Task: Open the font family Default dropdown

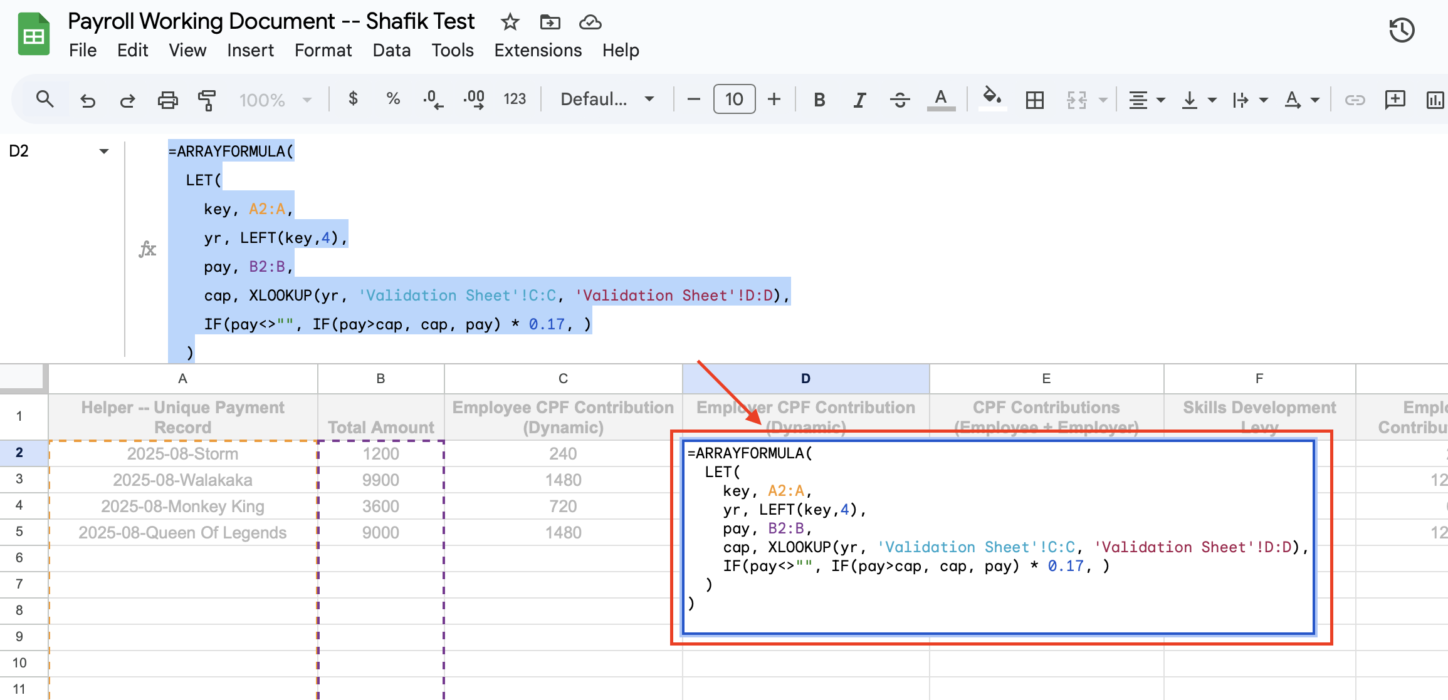Action: click(x=607, y=99)
